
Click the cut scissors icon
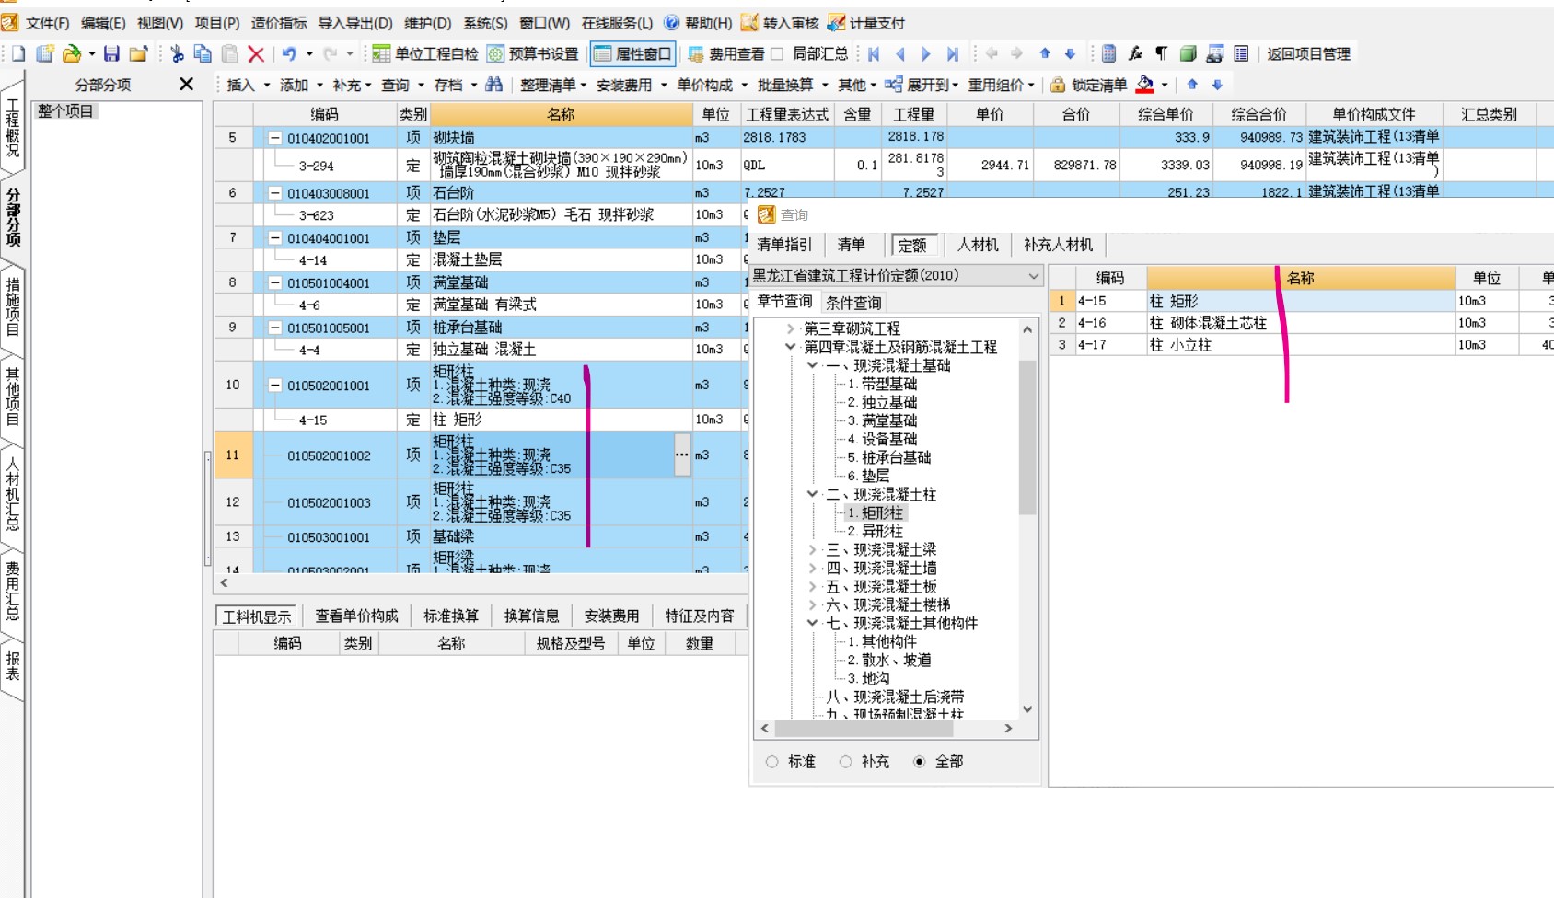coord(177,54)
